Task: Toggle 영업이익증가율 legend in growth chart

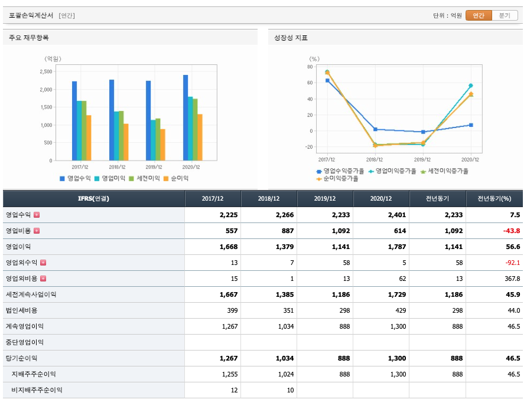Action: pos(392,171)
